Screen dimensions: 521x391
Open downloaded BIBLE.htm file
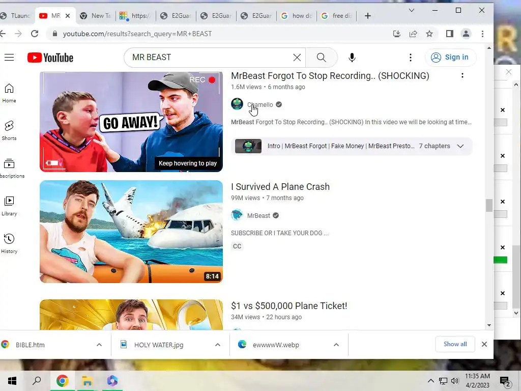tap(30, 345)
